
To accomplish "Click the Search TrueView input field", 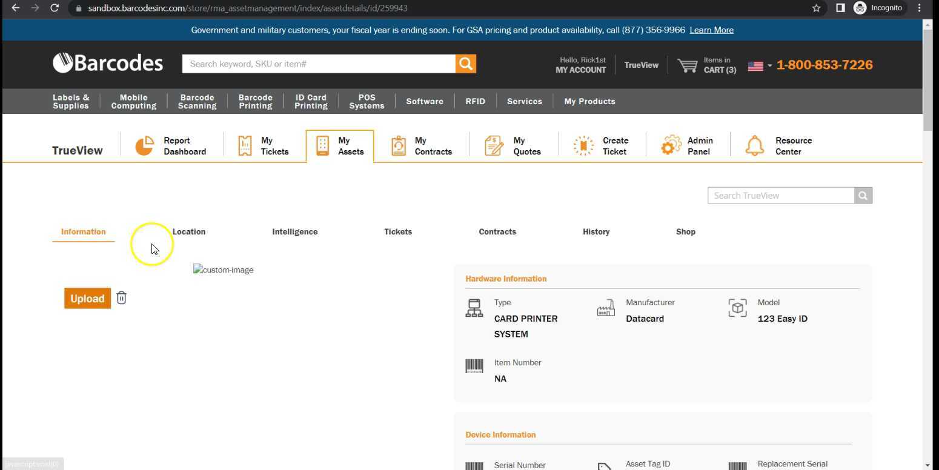I will click(780, 196).
